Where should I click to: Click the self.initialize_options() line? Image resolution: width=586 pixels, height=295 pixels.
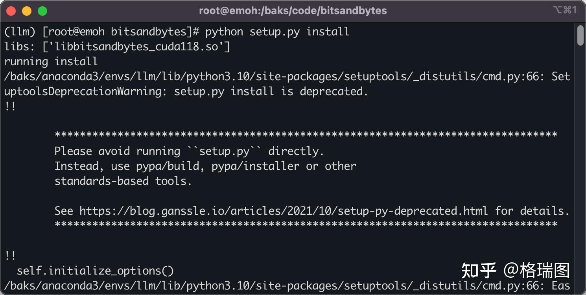tap(95, 271)
